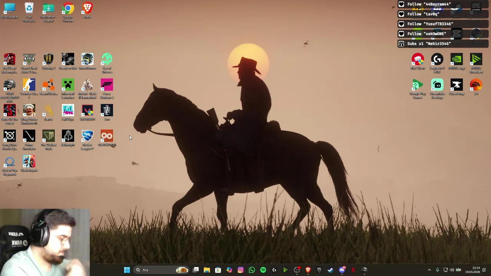The height and width of the screenshot is (276, 491).
Task: Open File Explorer from the taskbar
Action: click(x=207, y=270)
